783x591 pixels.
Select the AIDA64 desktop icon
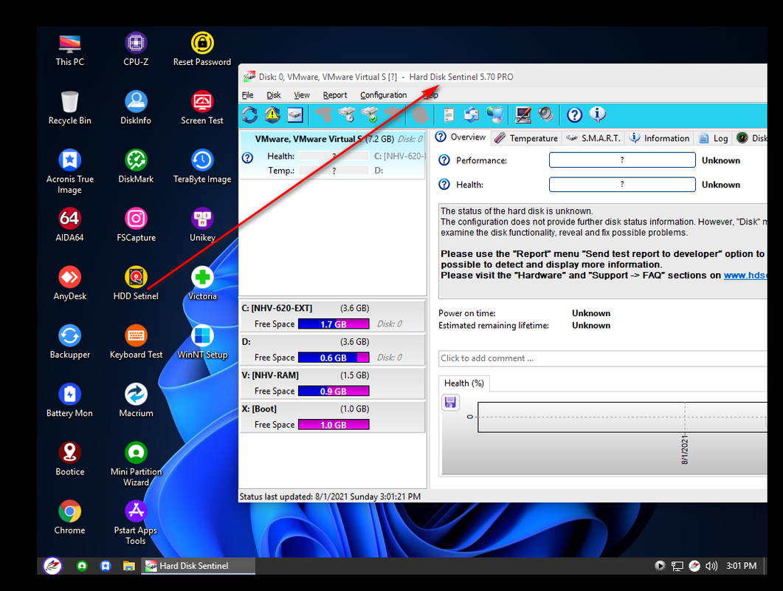pos(69,225)
